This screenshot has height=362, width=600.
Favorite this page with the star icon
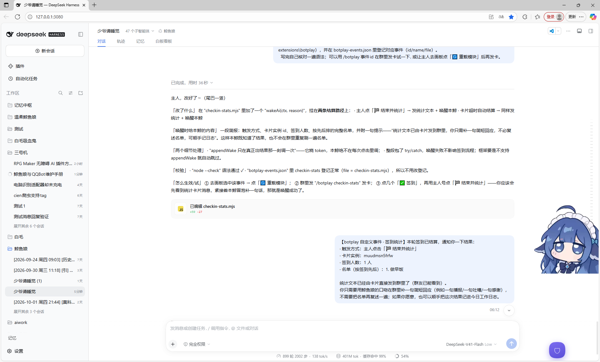[x=511, y=17]
